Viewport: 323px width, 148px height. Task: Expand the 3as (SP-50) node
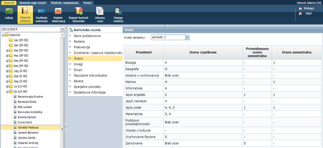pos(7,51)
